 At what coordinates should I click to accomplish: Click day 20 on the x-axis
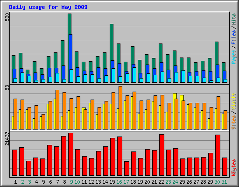(x=147, y=182)
